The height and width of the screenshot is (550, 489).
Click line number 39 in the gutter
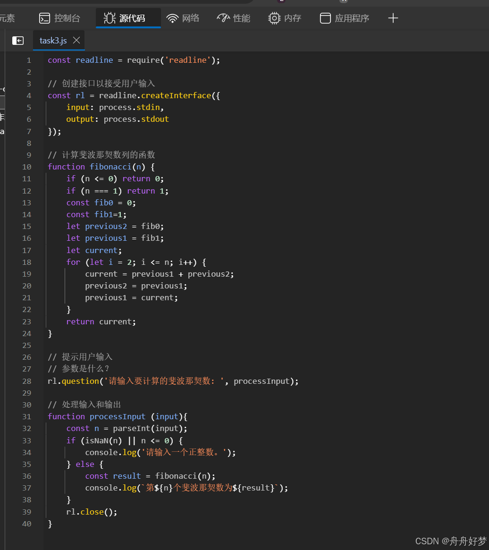coord(26,512)
